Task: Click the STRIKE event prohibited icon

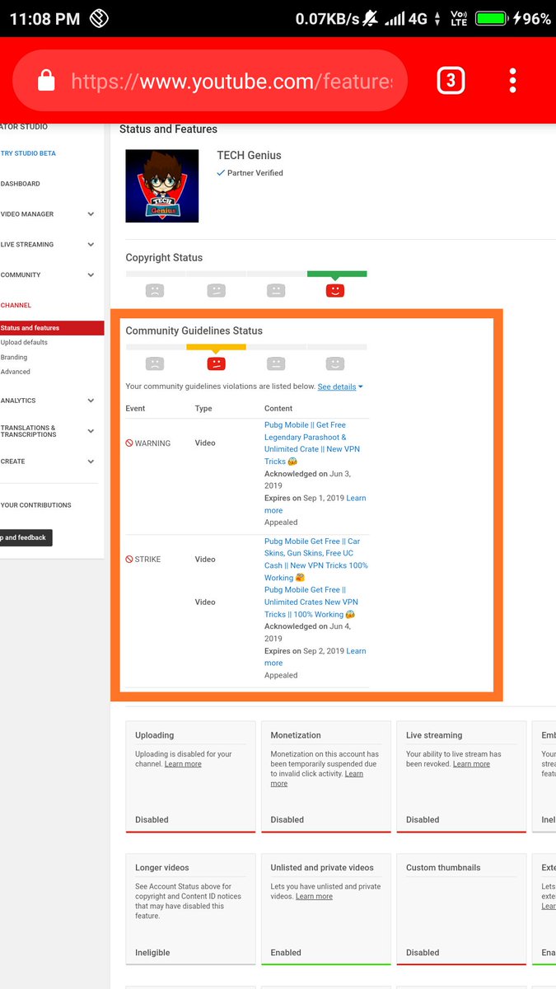Action: pos(129,560)
